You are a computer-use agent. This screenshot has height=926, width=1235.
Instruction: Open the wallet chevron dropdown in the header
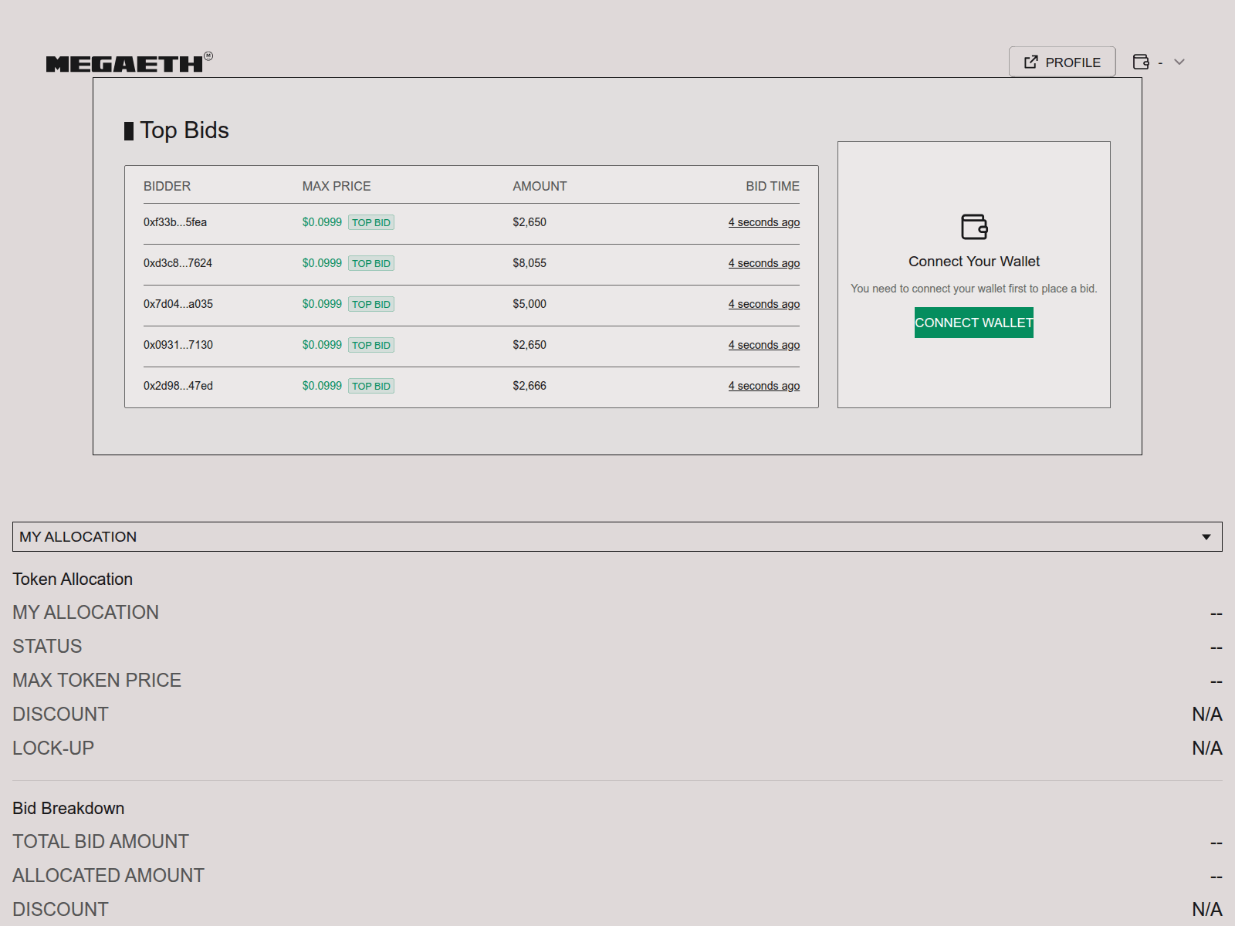[x=1179, y=62]
